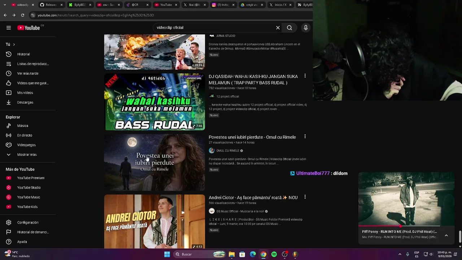Screen dimensions: 462x260
Task: Reload the page with refresh button
Action: coord(22,15)
